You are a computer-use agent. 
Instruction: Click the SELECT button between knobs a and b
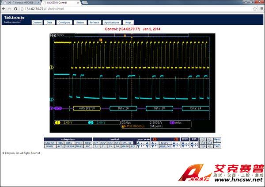166,143
